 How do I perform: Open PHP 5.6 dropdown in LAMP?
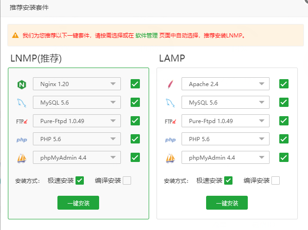click(226, 139)
